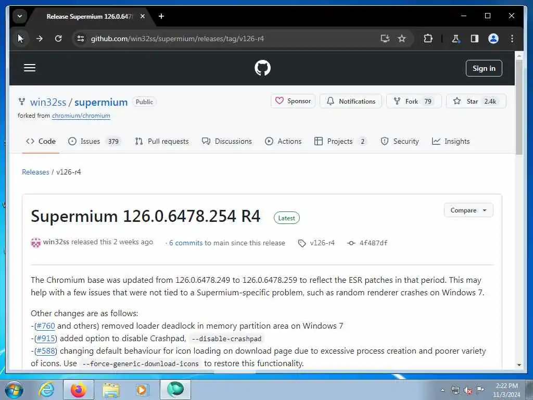533x400 pixels.
Task: Open the browser profile avatar
Action: click(x=493, y=39)
